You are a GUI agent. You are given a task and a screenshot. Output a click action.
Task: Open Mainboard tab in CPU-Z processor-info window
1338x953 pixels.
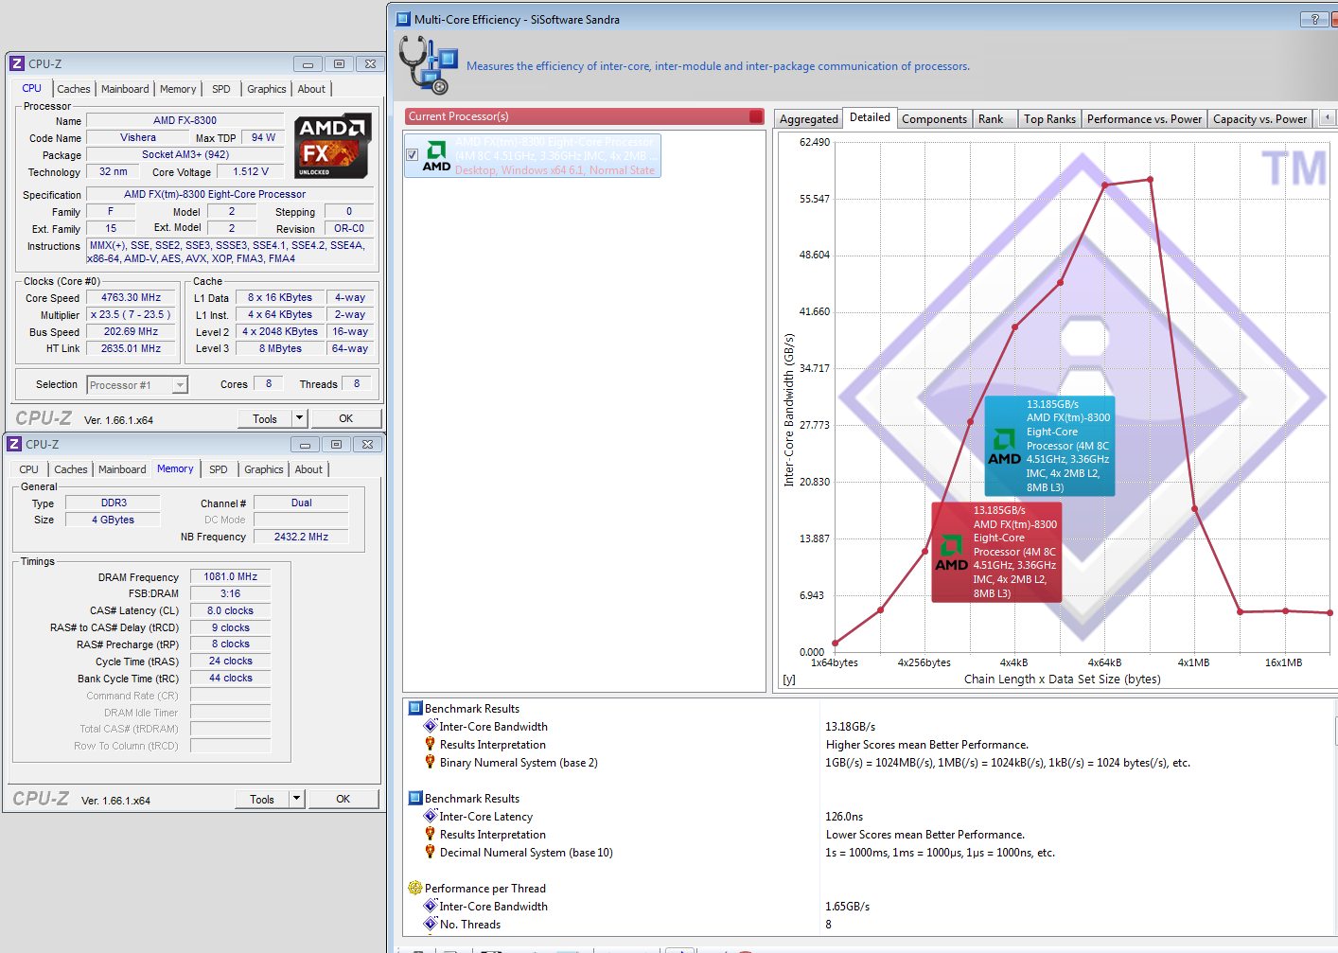125,89
